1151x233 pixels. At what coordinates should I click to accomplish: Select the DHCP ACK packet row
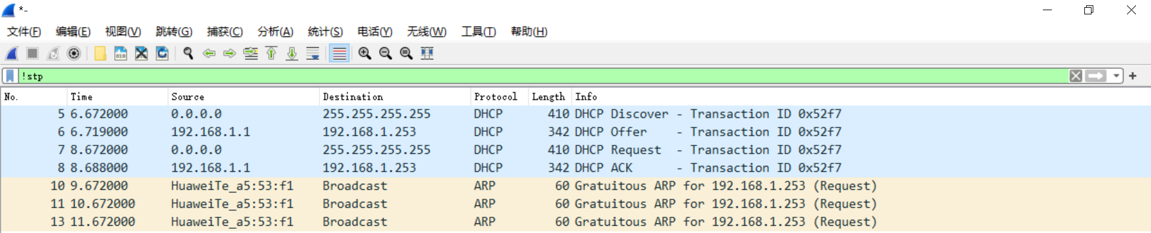(x=575, y=168)
